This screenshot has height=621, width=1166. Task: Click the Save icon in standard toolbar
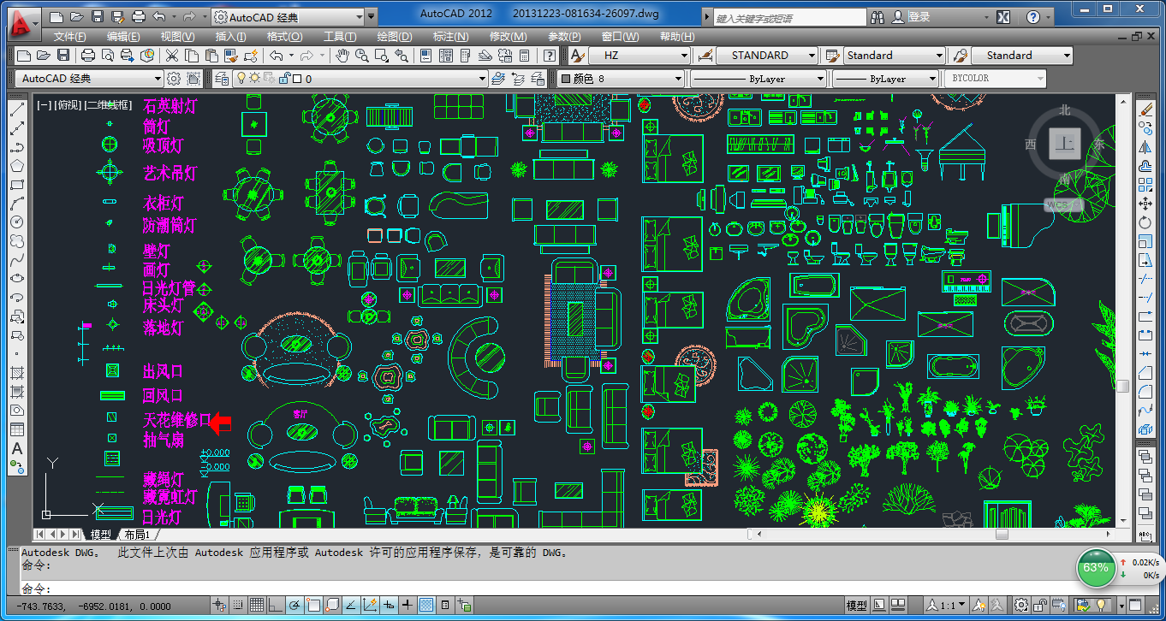coord(63,56)
